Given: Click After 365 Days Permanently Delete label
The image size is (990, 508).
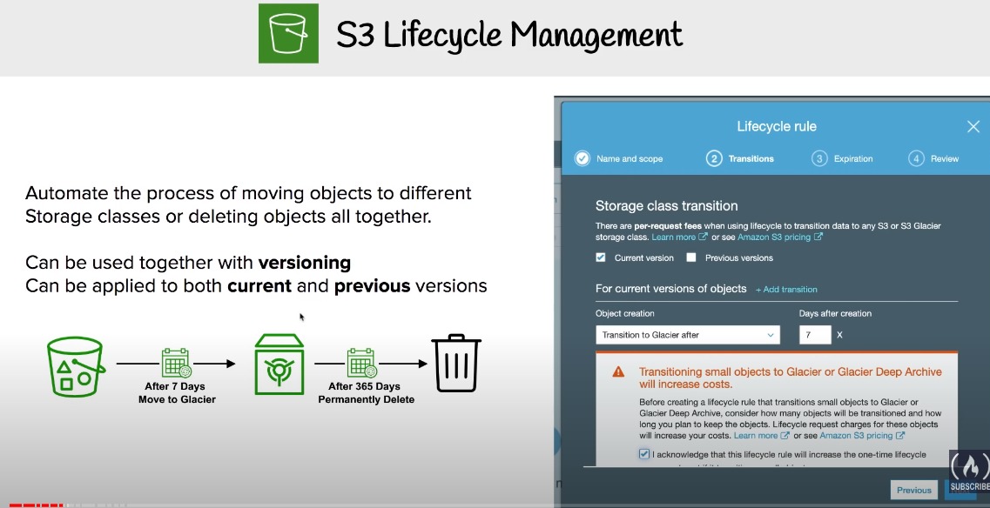Looking at the screenshot, I should point(367,392).
